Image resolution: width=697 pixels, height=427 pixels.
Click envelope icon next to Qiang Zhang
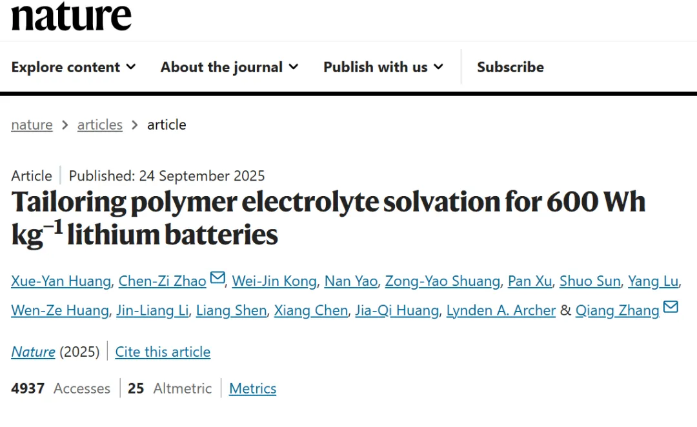(x=671, y=307)
